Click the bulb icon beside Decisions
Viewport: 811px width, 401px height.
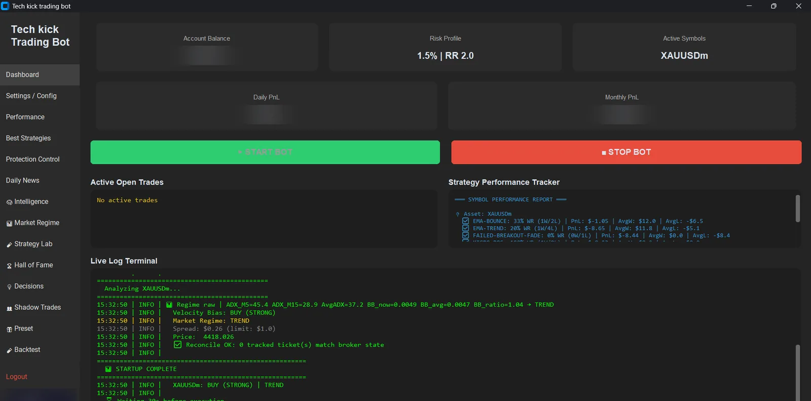pyautogui.click(x=9, y=287)
